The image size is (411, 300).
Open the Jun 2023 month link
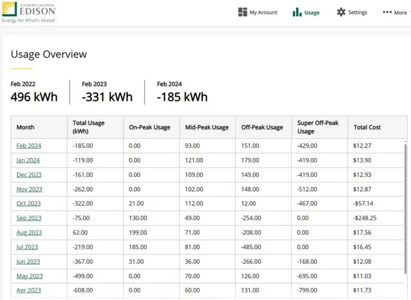[28, 261]
